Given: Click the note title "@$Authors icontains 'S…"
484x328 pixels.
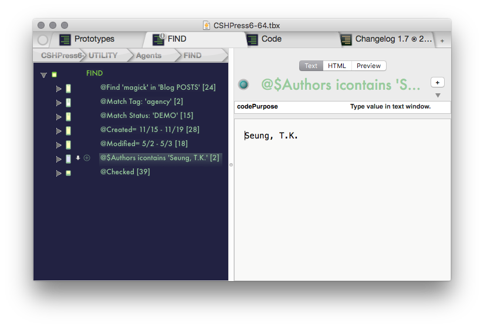Looking at the screenshot, I should pos(341,84).
